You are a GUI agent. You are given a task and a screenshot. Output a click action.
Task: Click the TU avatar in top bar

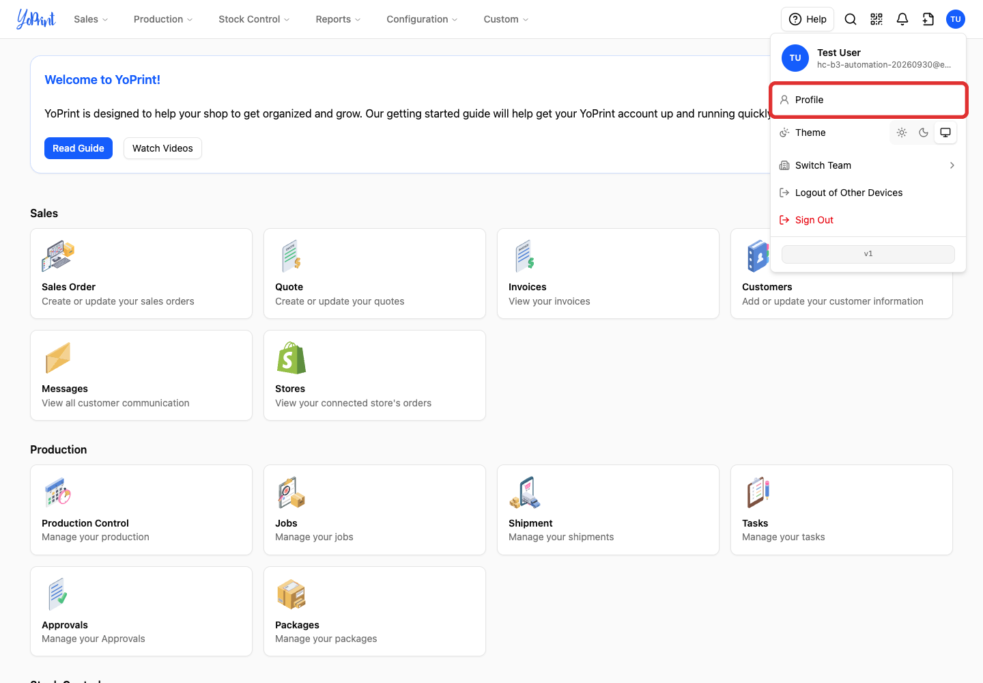click(x=956, y=19)
